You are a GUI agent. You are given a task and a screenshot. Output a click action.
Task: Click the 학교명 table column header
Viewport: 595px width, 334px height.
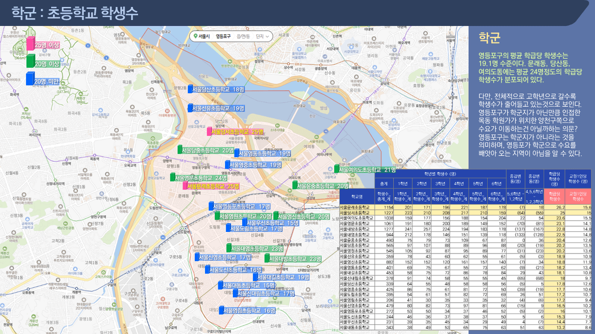click(x=357, y=196)
